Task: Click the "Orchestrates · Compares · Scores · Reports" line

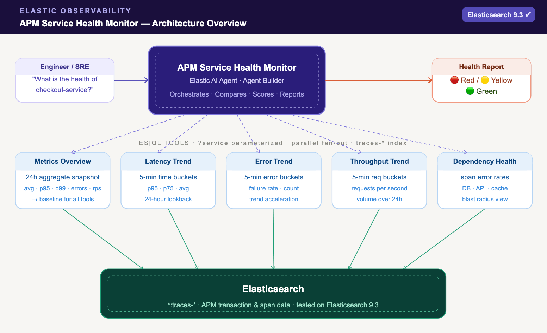Action: tap(237, 94)
